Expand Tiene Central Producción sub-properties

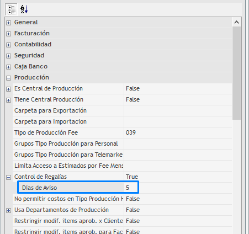(x=8, y=100)
